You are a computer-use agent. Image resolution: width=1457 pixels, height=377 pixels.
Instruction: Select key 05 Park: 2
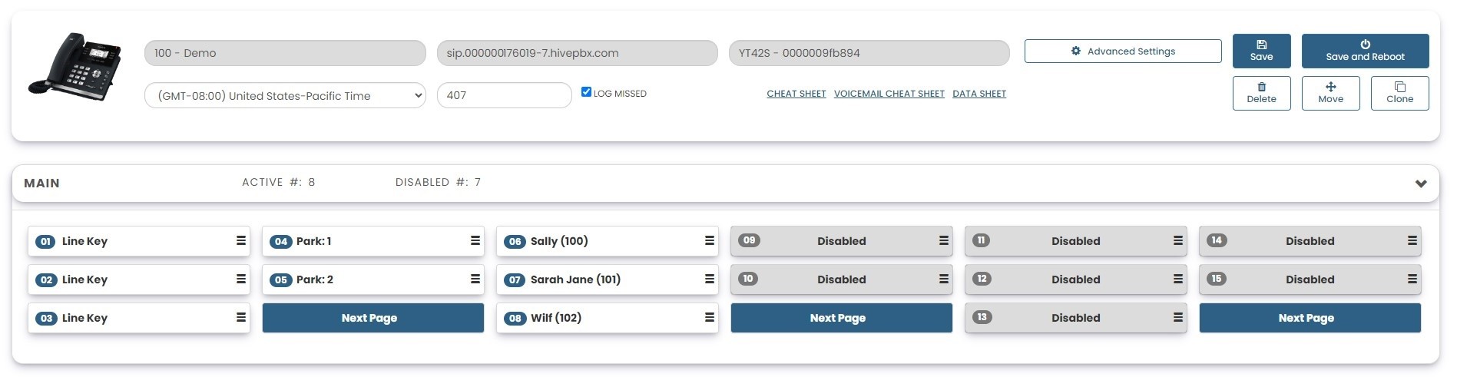pos(373,279)
